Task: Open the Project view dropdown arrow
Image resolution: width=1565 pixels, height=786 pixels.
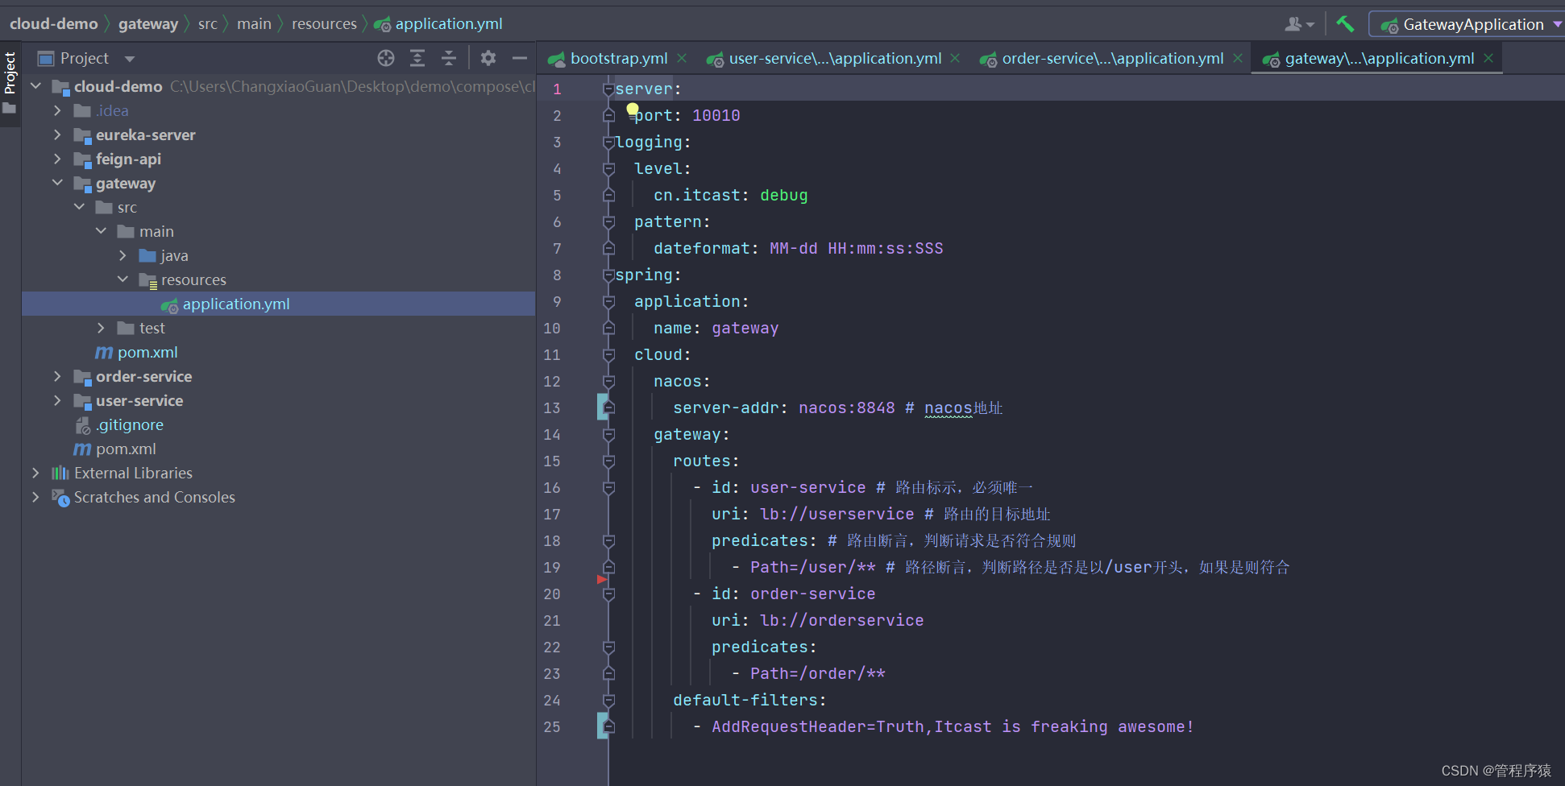Action: 130,59
